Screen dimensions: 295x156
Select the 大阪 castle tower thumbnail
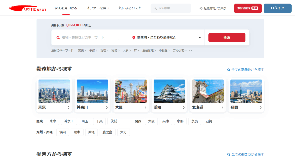131,91
